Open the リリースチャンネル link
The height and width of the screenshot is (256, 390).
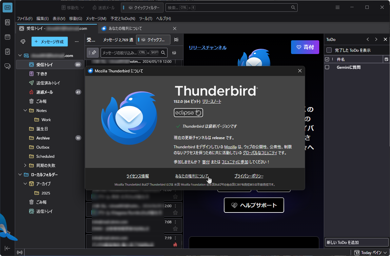click(208, 47)
